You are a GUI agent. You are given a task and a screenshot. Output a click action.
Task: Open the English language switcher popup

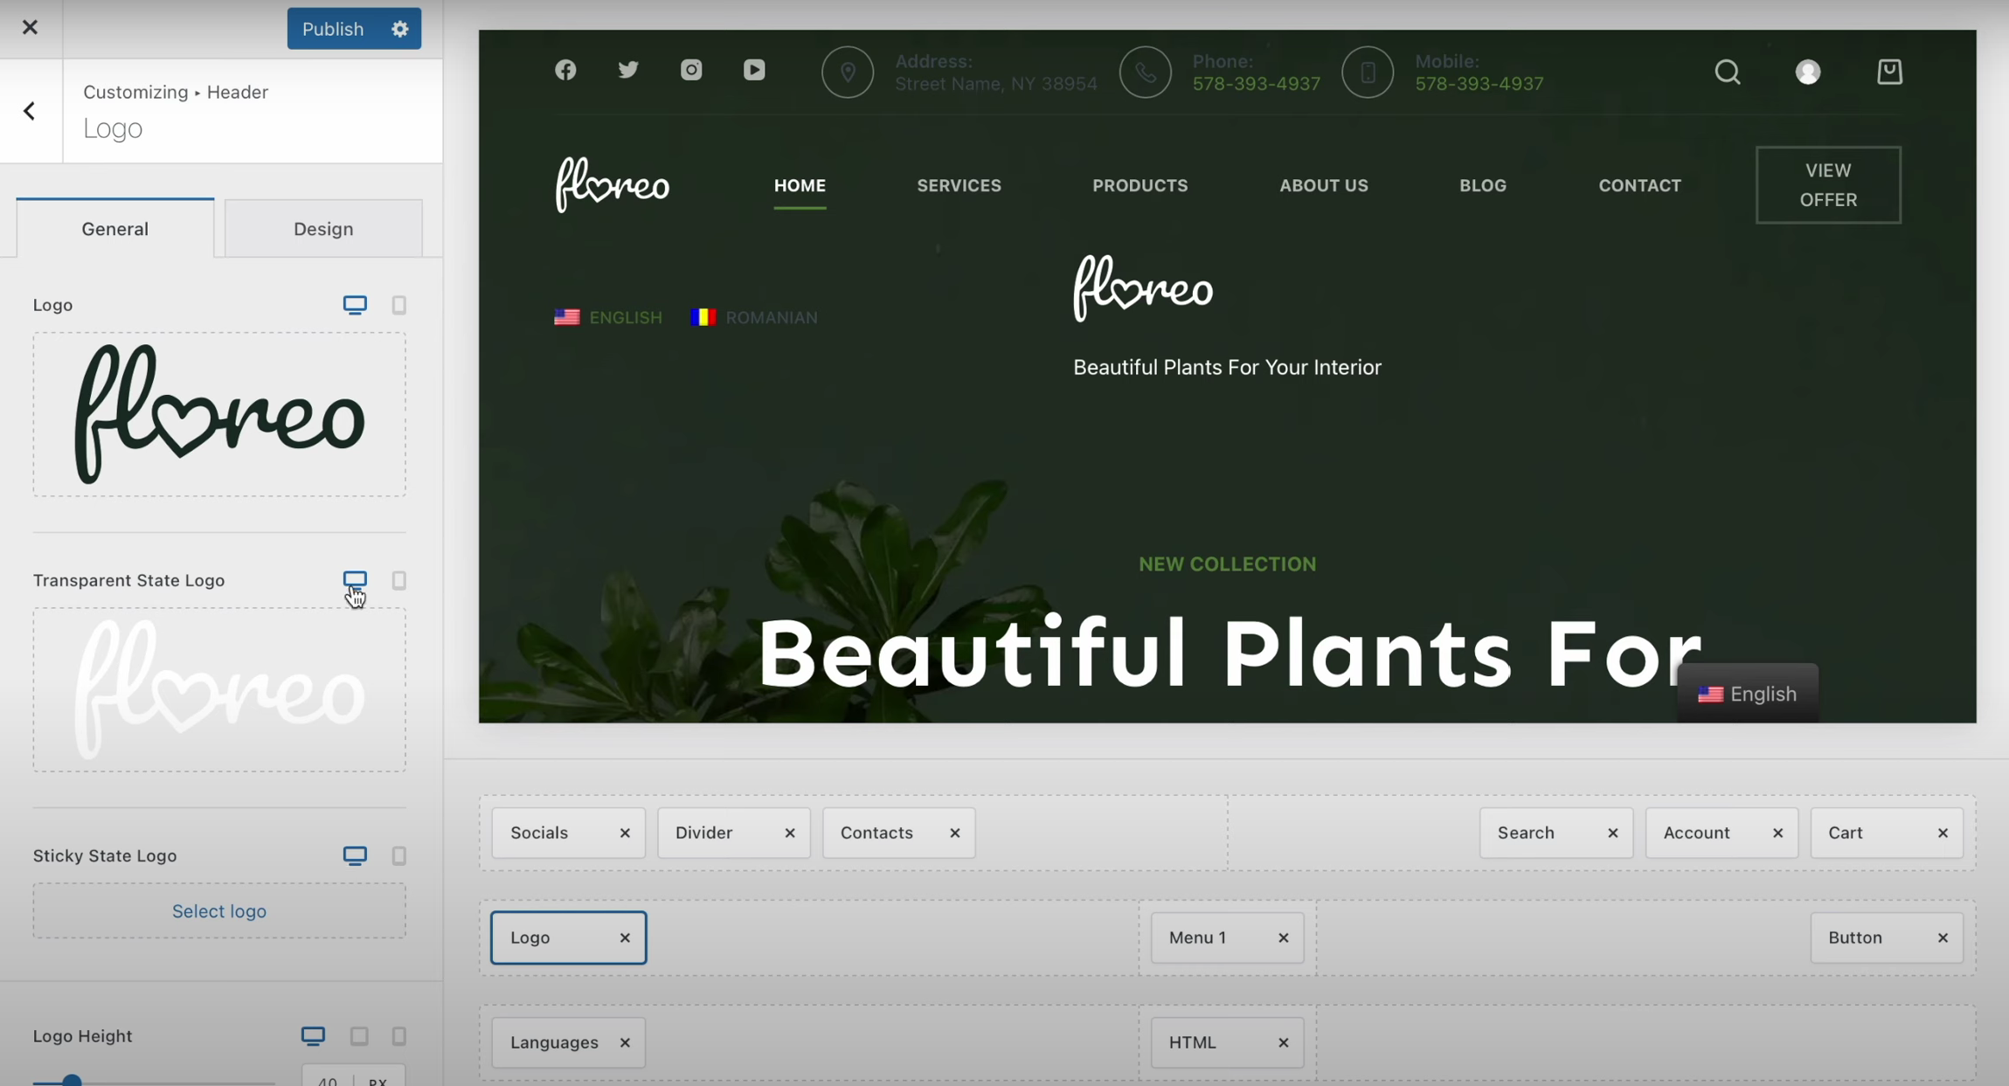point(1747,694)
